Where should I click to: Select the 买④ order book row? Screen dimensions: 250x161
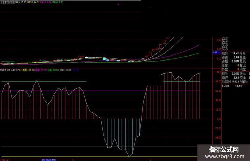click(225, 45)
